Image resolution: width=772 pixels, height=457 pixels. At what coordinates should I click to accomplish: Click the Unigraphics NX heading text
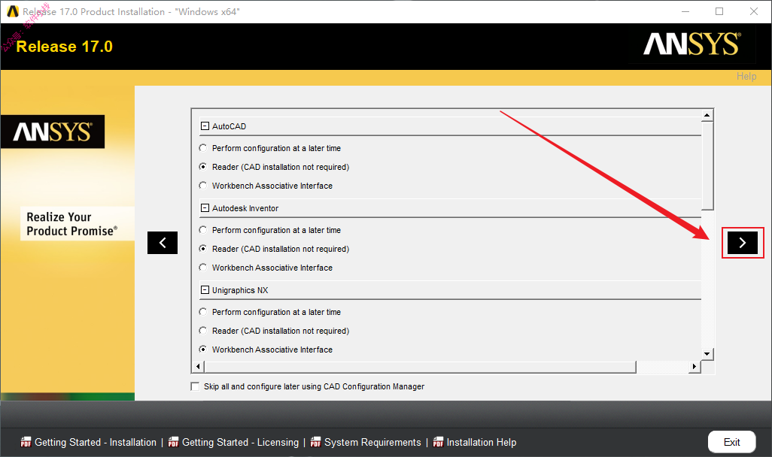(x=240, y=290)
